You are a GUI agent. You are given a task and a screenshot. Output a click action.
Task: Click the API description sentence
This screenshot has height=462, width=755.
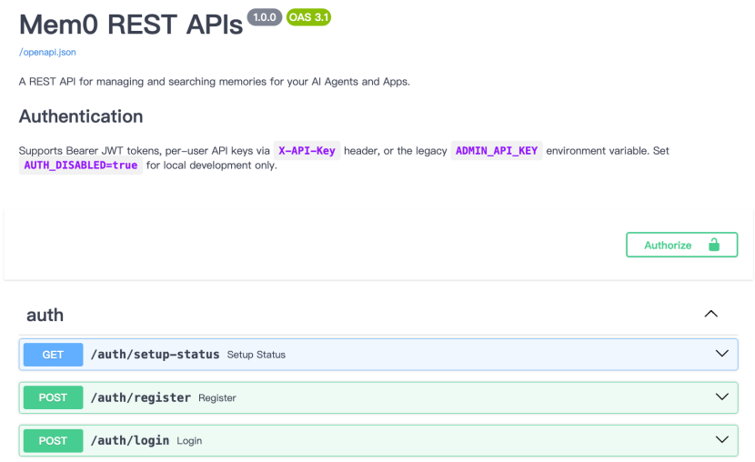pyautogui.click(x=215, y=82)
